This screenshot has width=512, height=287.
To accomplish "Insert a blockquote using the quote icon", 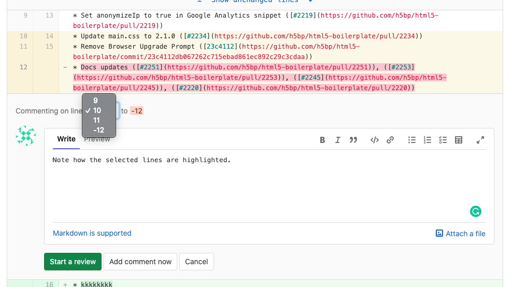I will (353, 140).
